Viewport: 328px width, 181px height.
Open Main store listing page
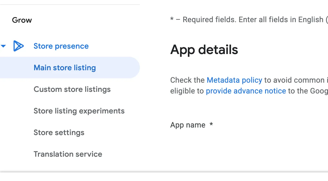[x=65, y=68]
